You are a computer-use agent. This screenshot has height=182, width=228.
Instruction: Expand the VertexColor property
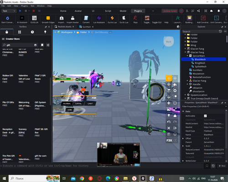pos(183,161)
